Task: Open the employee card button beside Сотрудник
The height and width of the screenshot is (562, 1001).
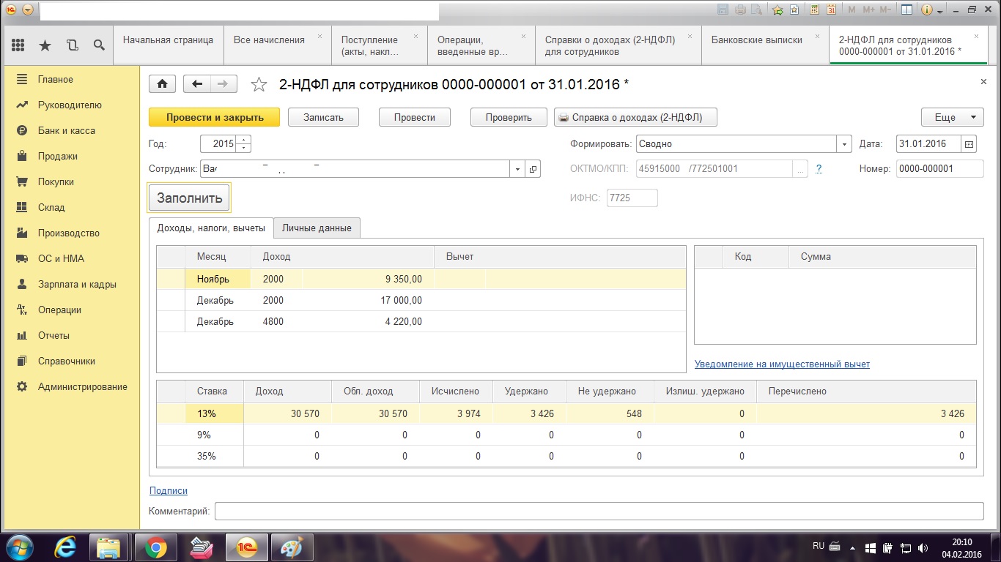Action: click(x=533, y=169)
